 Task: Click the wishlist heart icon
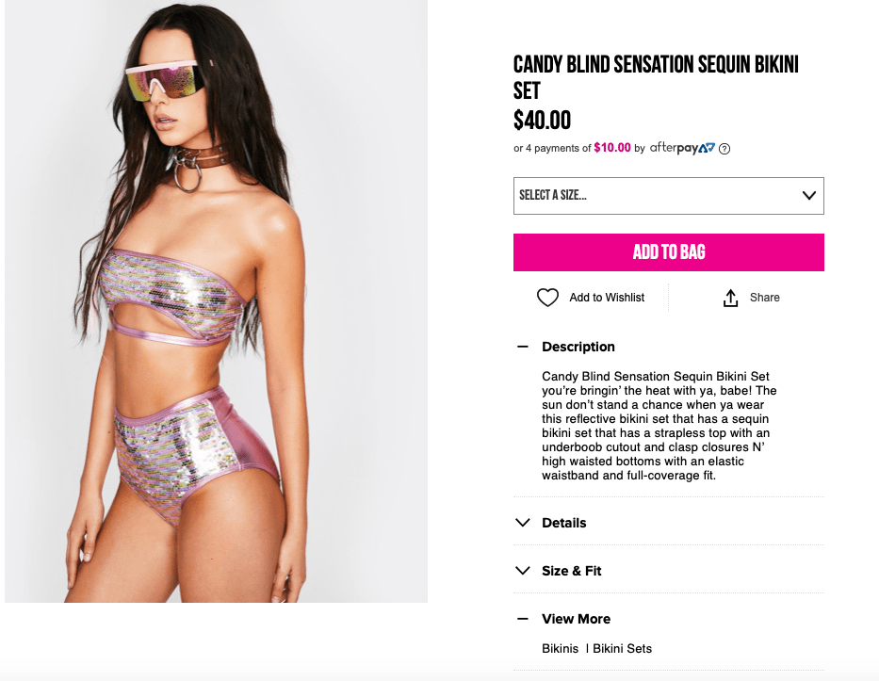coord(547,298)
